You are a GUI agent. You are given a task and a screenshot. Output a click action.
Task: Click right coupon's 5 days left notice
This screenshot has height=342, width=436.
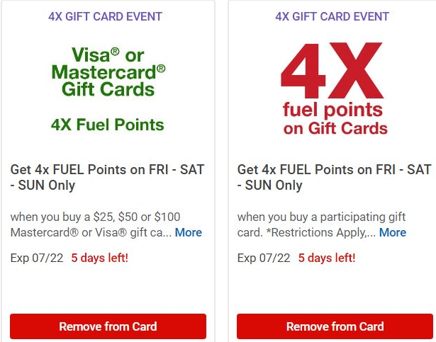coord(327,258)
